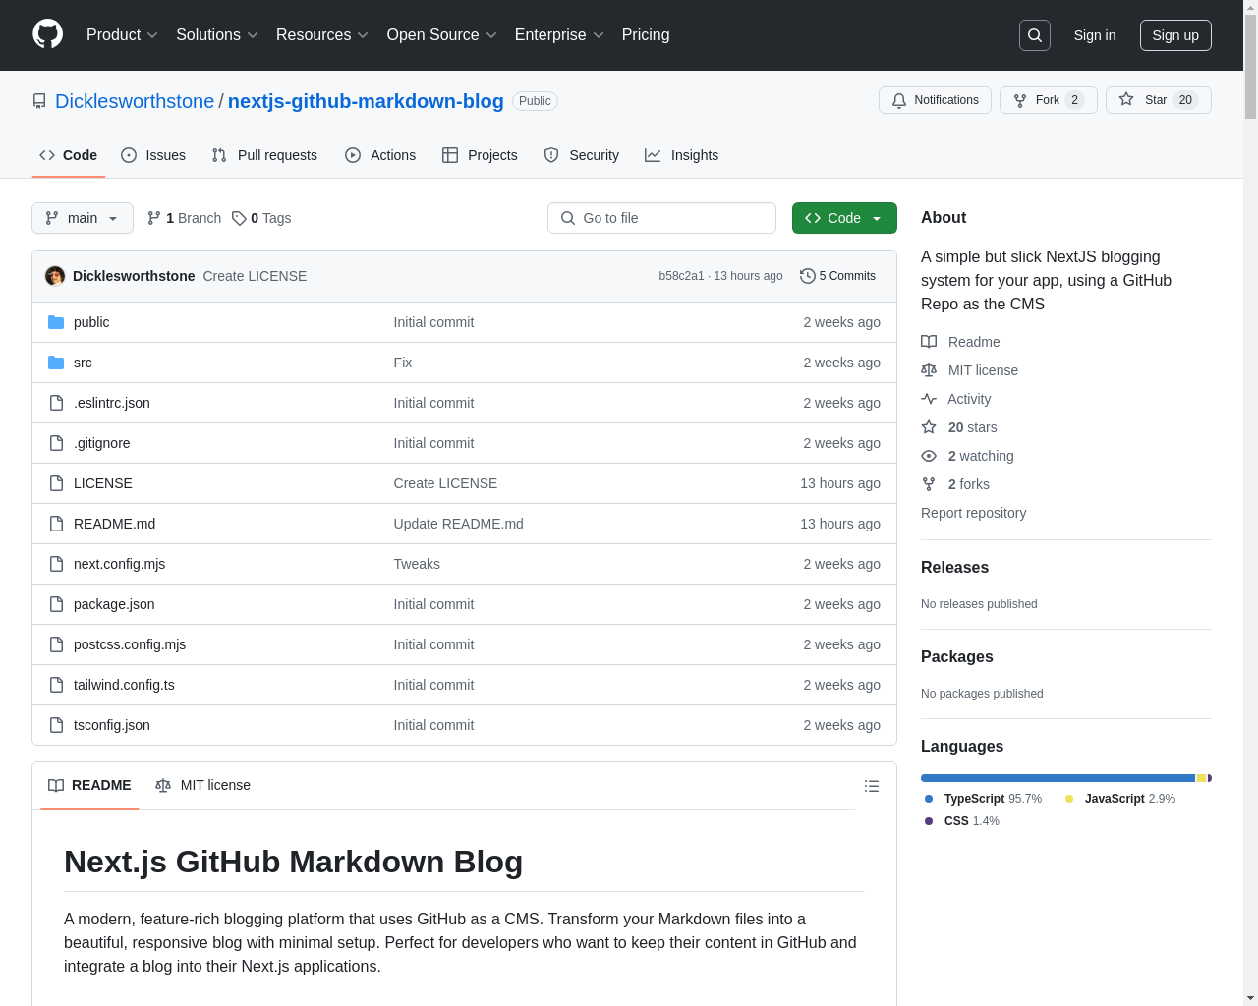Image resolution: width=1258 pixels, height=1006 pixels.
Task: Click the Sign up button
Action: pos(1175,35)
